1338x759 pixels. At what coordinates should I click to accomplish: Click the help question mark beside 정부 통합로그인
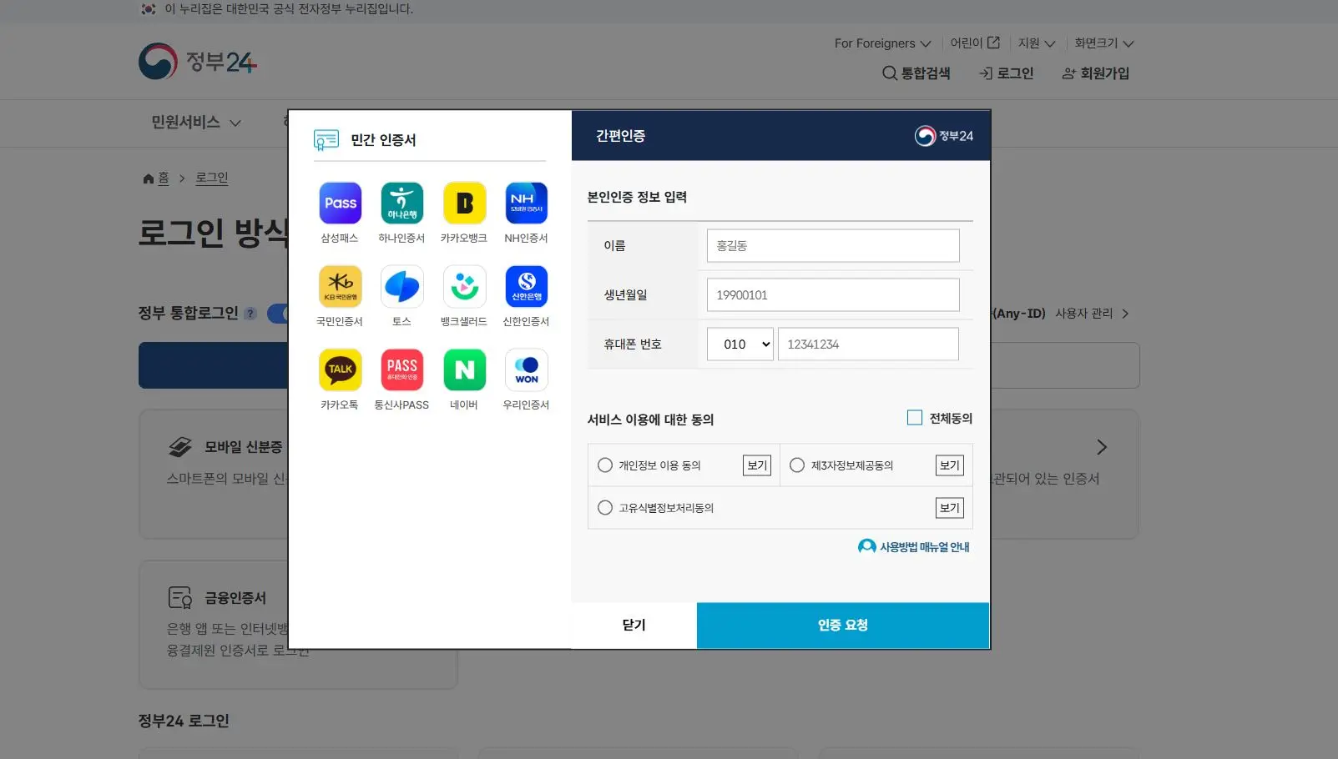tap(250, 314)
